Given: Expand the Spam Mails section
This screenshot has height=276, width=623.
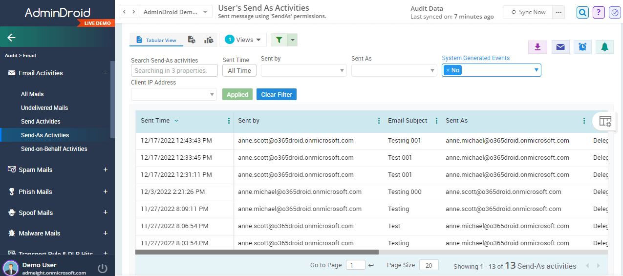Looking at the screenshot, I should (x=105, y=170).
